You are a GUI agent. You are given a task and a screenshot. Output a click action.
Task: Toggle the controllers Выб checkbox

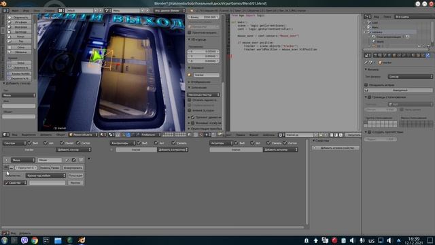(x=139, y=143)
